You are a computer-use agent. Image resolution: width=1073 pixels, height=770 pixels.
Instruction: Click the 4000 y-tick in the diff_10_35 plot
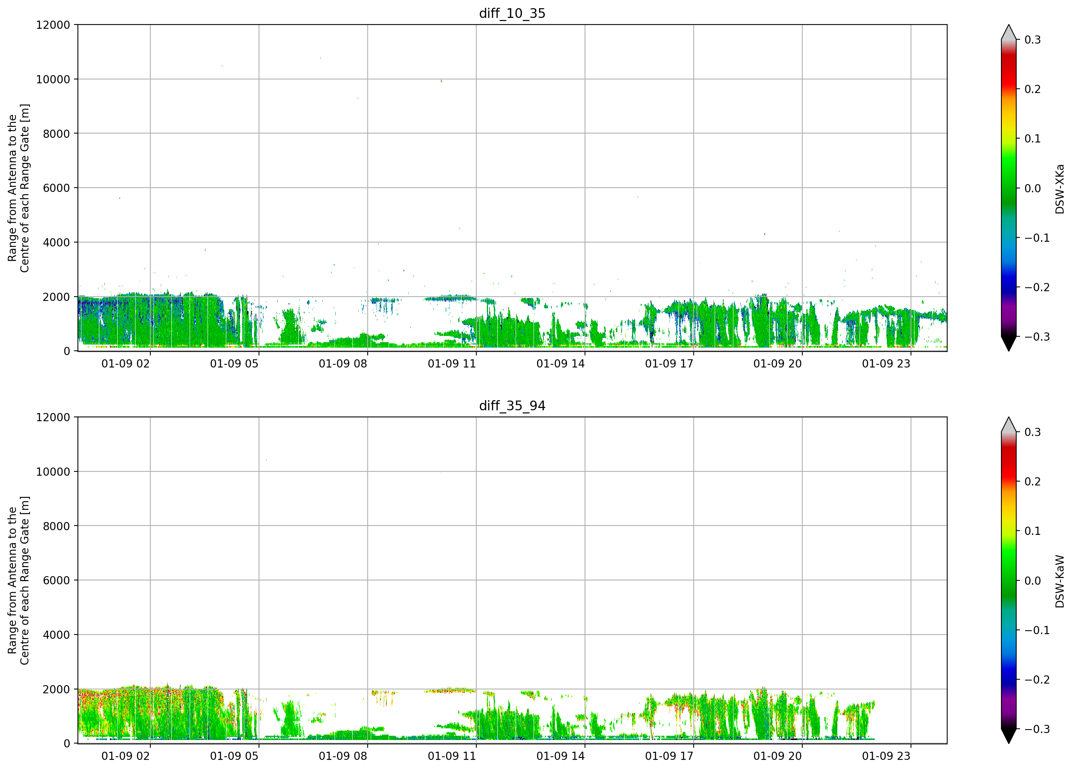56,243
